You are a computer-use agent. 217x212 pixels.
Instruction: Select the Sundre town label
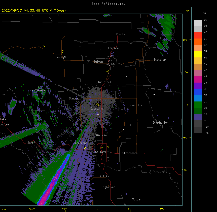click(74, 98)
